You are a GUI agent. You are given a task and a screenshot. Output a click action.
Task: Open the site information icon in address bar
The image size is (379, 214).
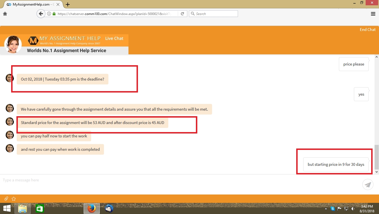coord(49,14)
